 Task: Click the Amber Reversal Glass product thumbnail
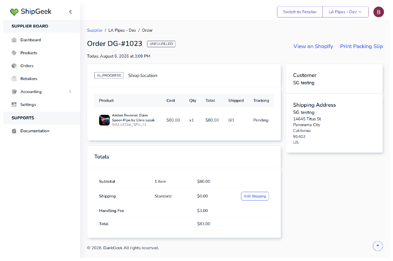tap(104, 120)
